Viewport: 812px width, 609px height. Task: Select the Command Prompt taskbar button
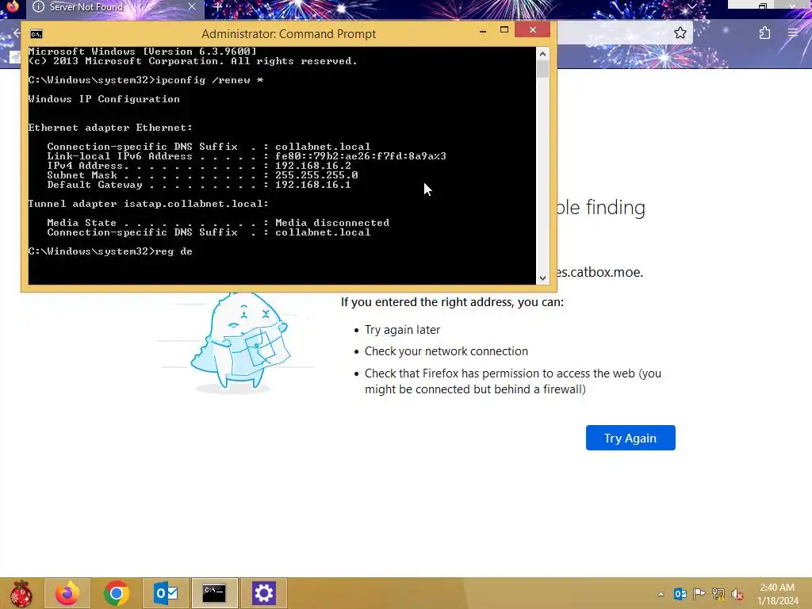[x=214, y=593]
